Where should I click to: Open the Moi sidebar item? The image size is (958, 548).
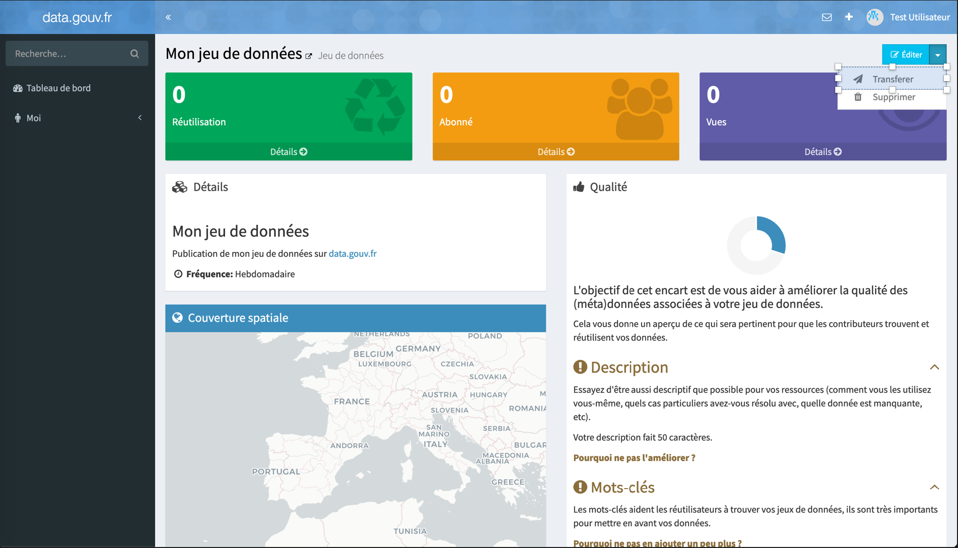77,118
